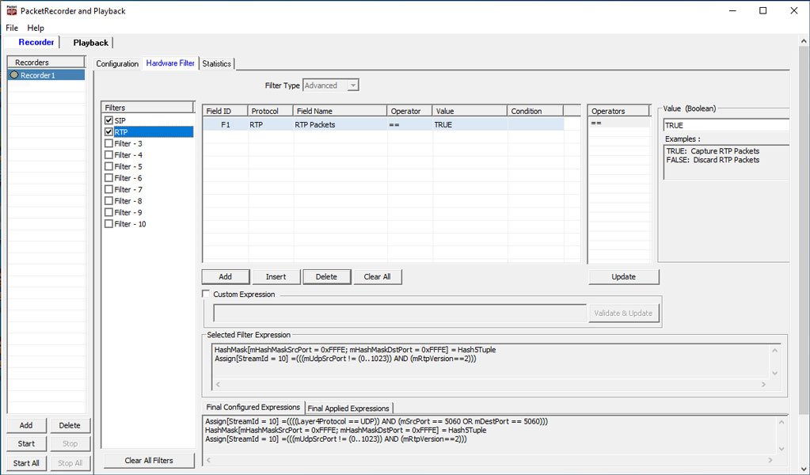The image size is (810, 475).
Task: Open the Statistics tab
Action: point(216,63)
